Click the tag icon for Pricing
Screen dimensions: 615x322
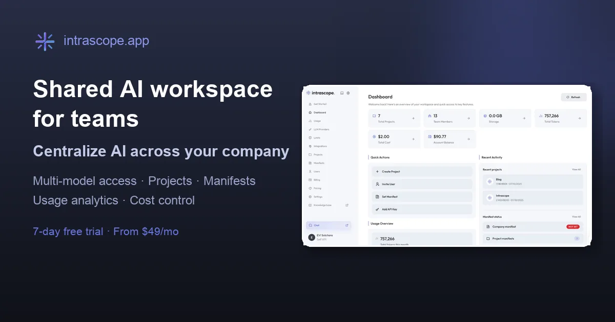coord(310,188)
